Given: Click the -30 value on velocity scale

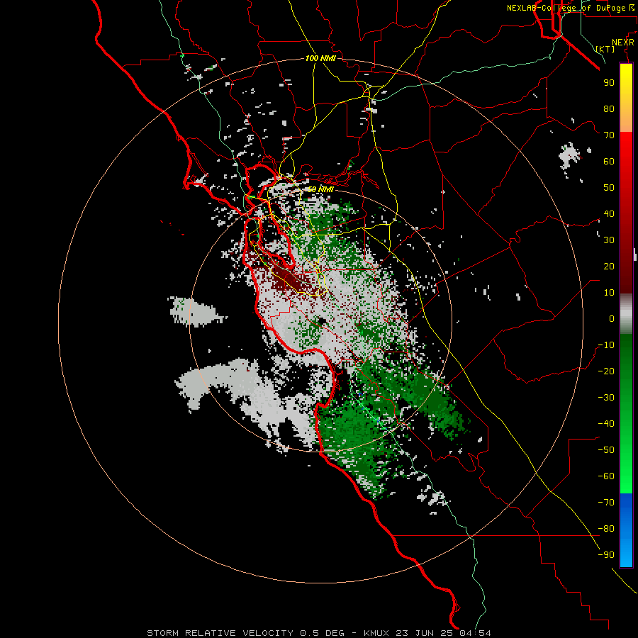Looking at the screenshot, I should click(x=606, y=398).
